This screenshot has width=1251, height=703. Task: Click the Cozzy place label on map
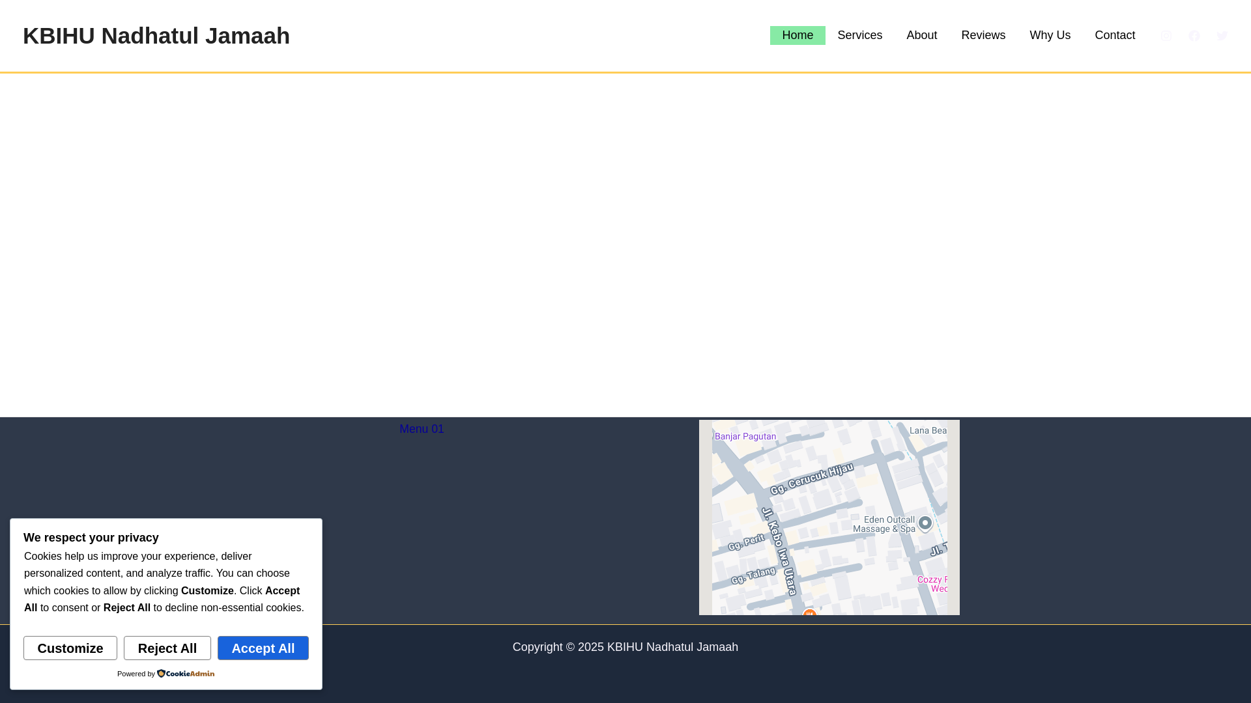(x=932, y=584)
